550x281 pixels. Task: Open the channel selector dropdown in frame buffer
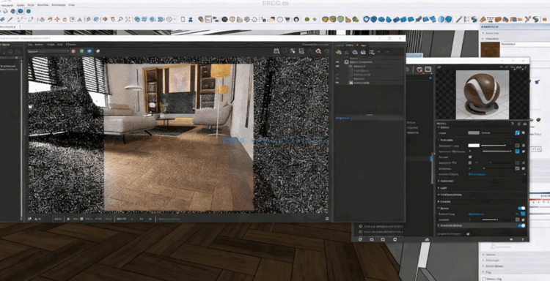pyautogui.click(x=48, y=51)
